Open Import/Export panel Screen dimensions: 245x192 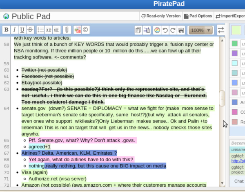point(229,16)
